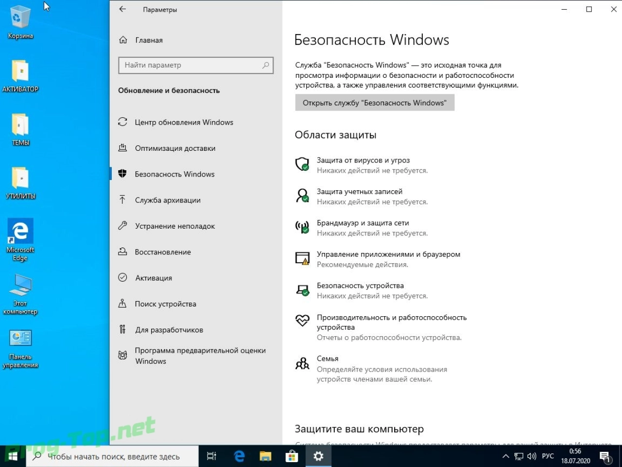
Task: Click the developers tools icon
Action: point(122,329)
